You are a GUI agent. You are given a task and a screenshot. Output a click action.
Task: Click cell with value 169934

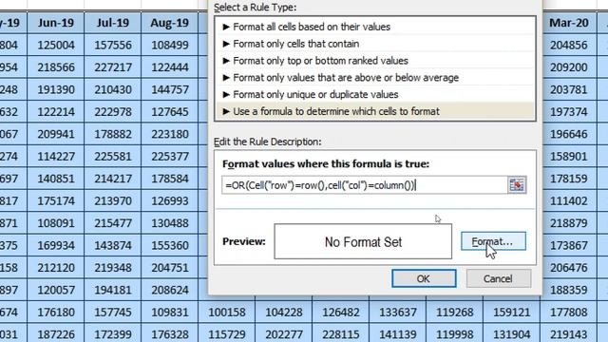56,246
